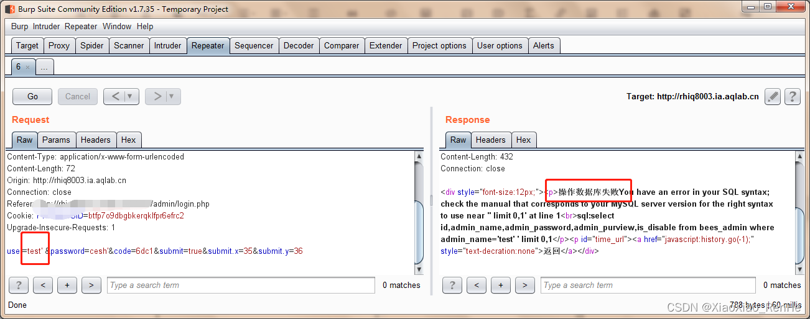810x319 pixels.
Task: Select the Response Raw tab
Action: tap(459, 140)
